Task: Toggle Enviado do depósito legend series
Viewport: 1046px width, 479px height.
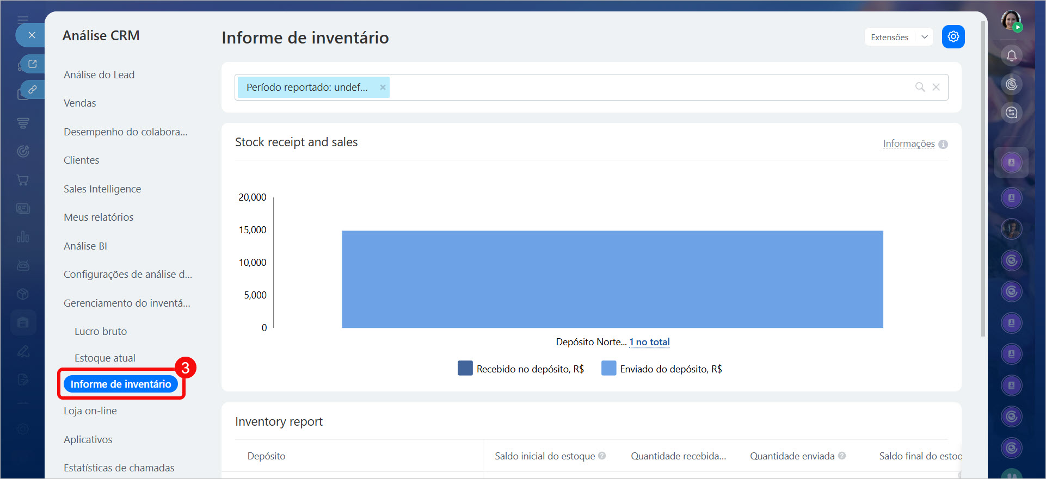Action: pyautogui.click(x=662, y=369)
